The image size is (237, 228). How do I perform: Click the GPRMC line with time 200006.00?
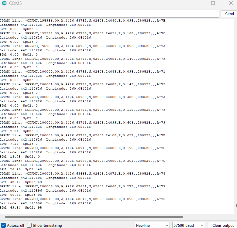click(x=83, y=148)
